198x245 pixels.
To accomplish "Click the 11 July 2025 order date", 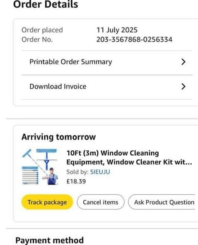I will [x=117, y=30].
